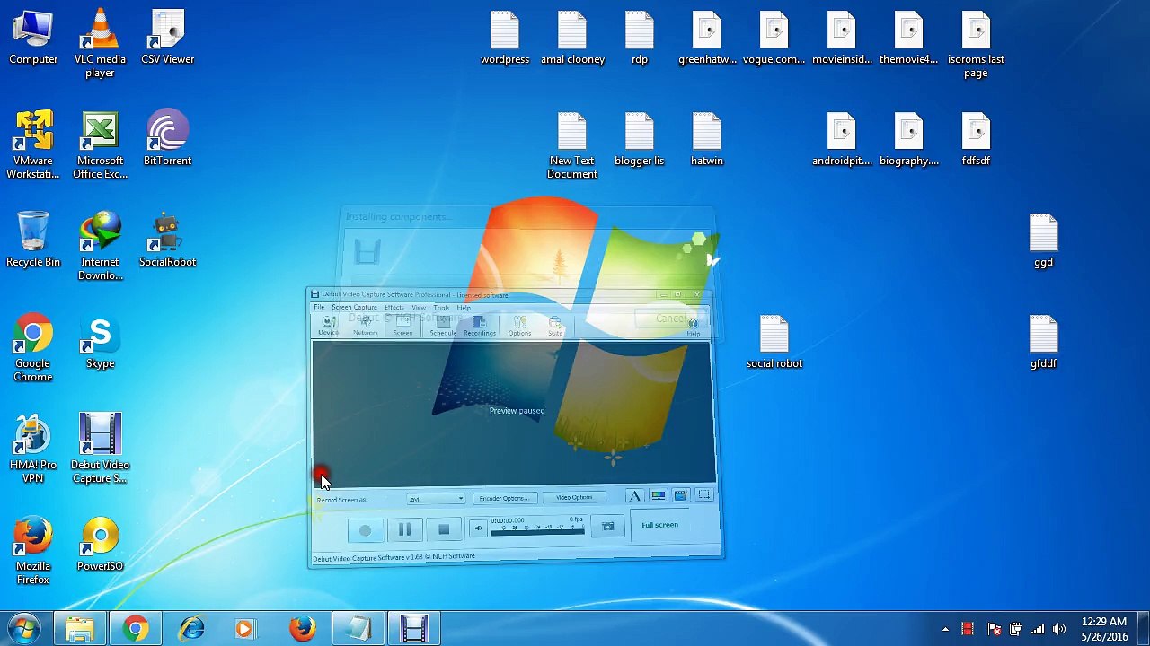Take a snapshot with the camera button

608,527
